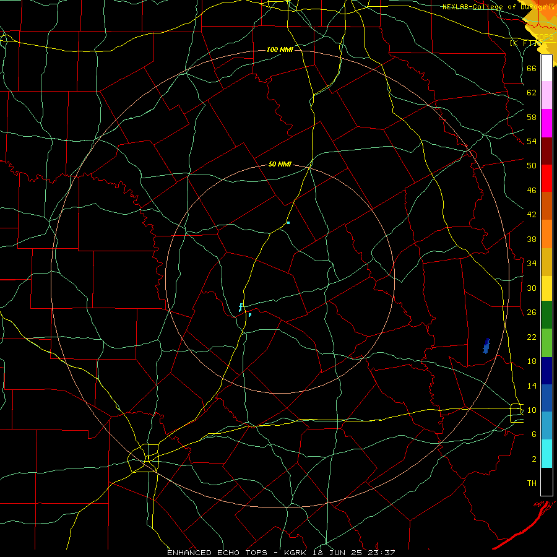Click the "46" legend value
The width and height of the screenshot is (557, 557).
pyautogui.click(x=532, y=191)
